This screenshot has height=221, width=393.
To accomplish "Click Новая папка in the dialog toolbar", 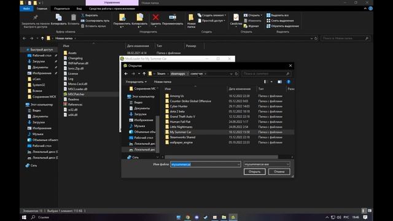I will pos(162,82).
